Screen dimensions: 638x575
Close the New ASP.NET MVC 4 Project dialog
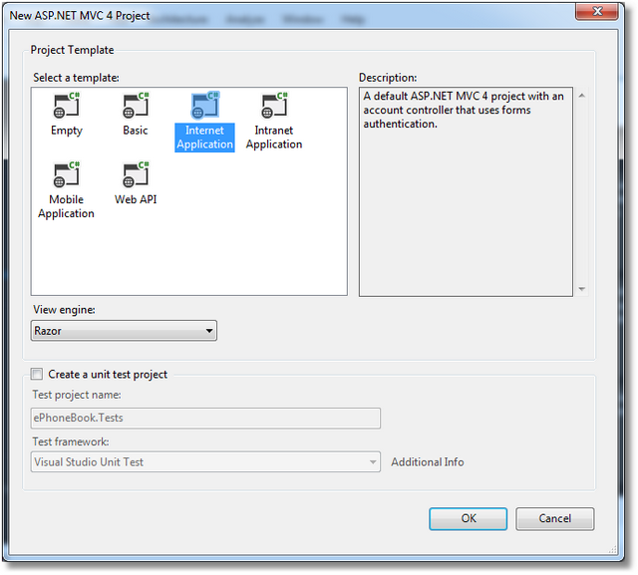coord(597,11)
